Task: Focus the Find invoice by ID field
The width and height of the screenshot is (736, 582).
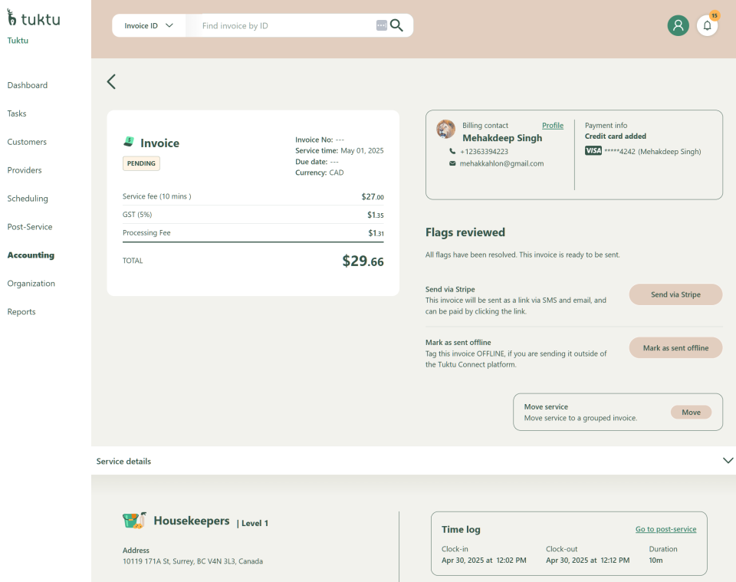Action: tap(284, 25)
